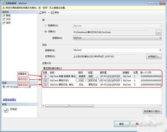167x132 pixels.
Task: Click the browse (...) button for device path
Action: [159, 32]
